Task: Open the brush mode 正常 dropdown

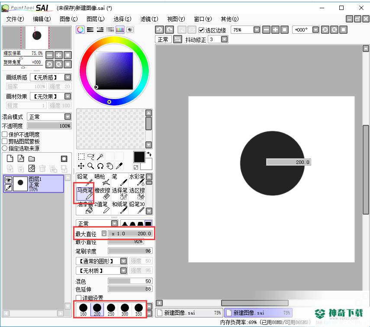Action: [114, 223]
